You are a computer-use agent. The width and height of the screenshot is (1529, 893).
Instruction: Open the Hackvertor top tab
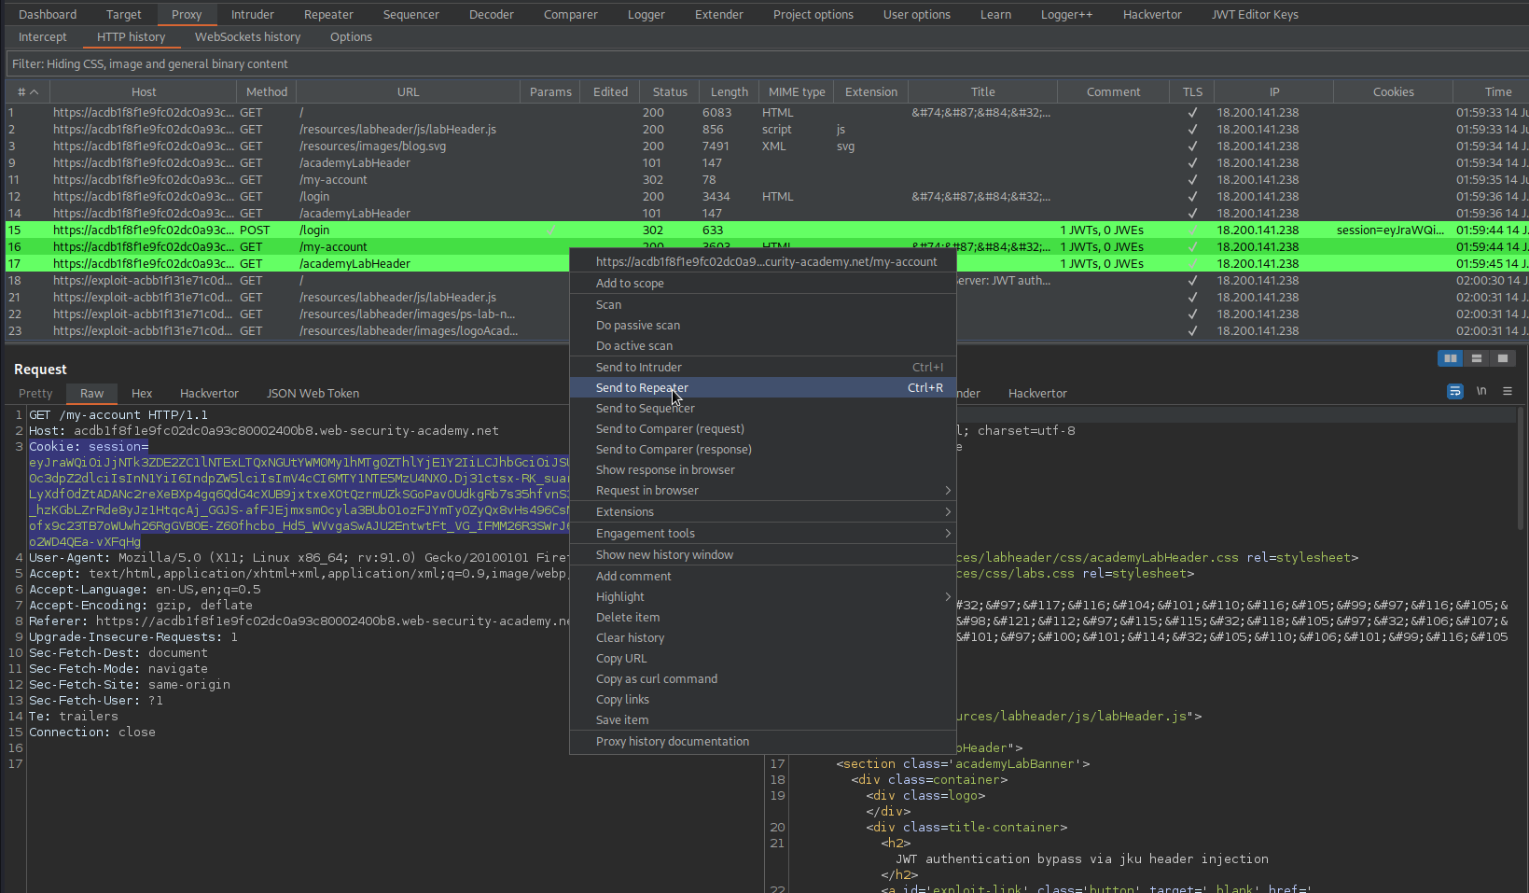[x=1152, y=14]
